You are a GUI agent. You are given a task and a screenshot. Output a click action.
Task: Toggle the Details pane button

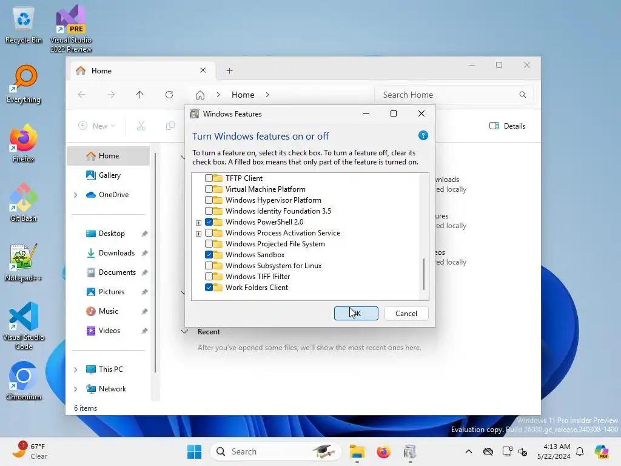[x=508, y=126]
